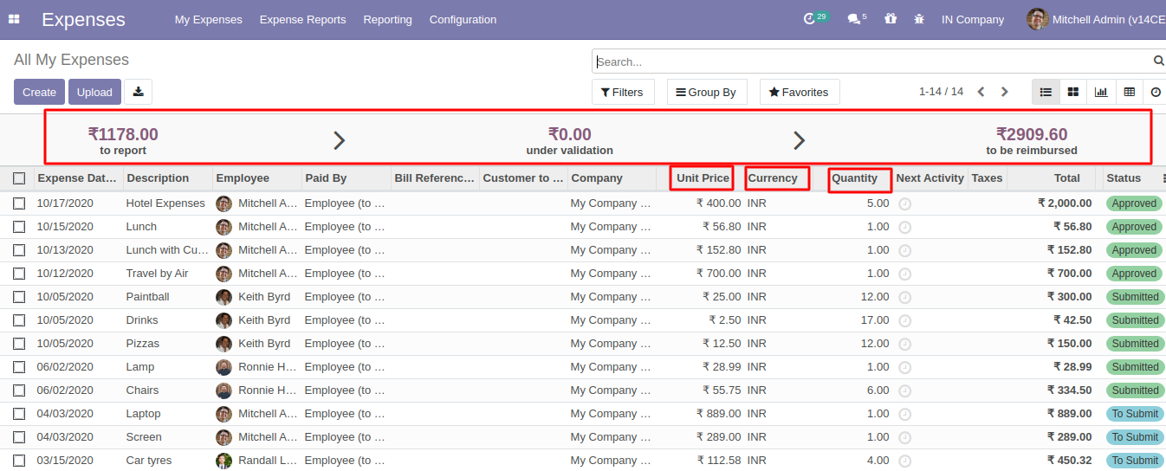This screenshot has height=471, width=1166.
Task: Click Randall's avatar in Car tyres row
Action: (x=223, y=461)
